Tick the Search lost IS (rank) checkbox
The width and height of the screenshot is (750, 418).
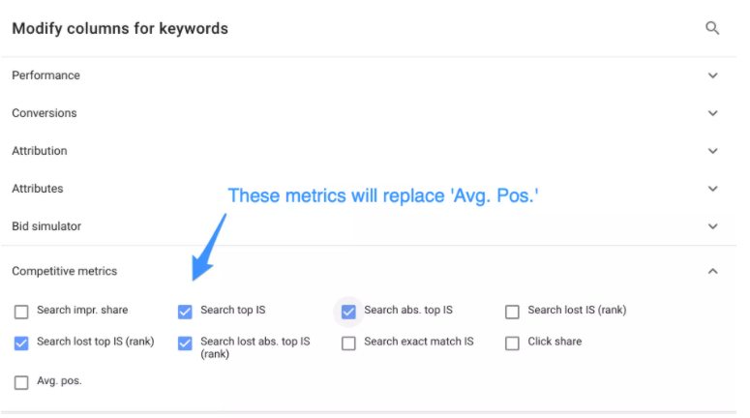[512, 312]
